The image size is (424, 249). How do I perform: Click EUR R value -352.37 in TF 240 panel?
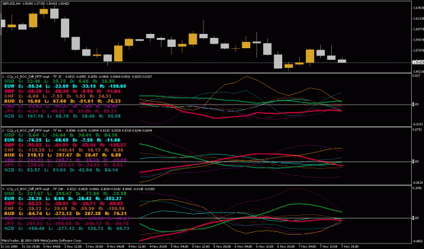113,198
